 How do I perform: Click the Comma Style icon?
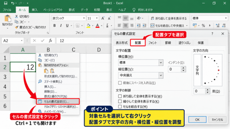(x=210, y=25)
